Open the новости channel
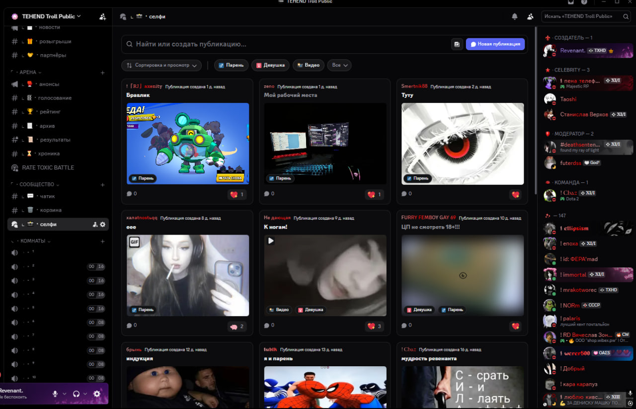 [59, 28]
